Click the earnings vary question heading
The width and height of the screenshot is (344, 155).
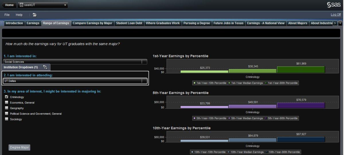point(62,44)
